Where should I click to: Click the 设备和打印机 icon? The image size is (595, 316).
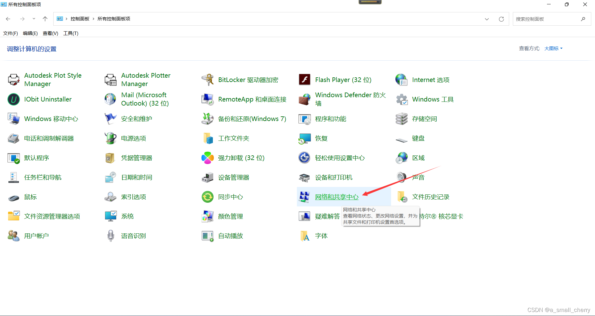point(305,177)
